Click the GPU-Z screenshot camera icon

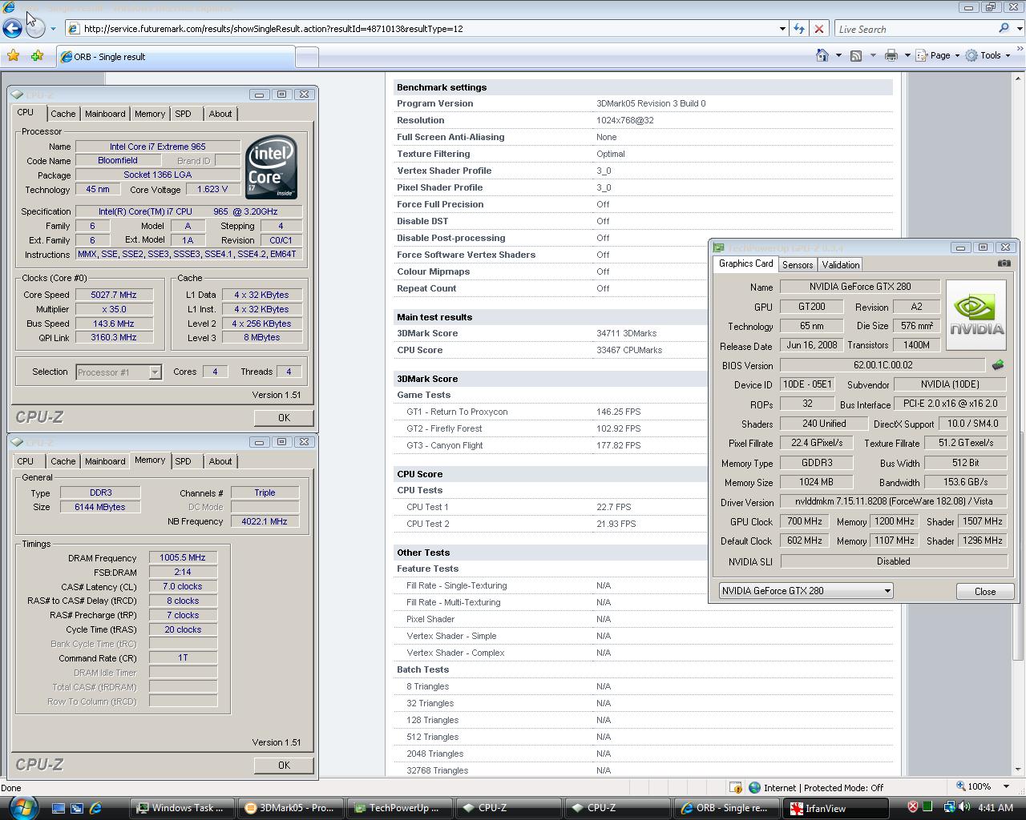[x=1004, y=263]
